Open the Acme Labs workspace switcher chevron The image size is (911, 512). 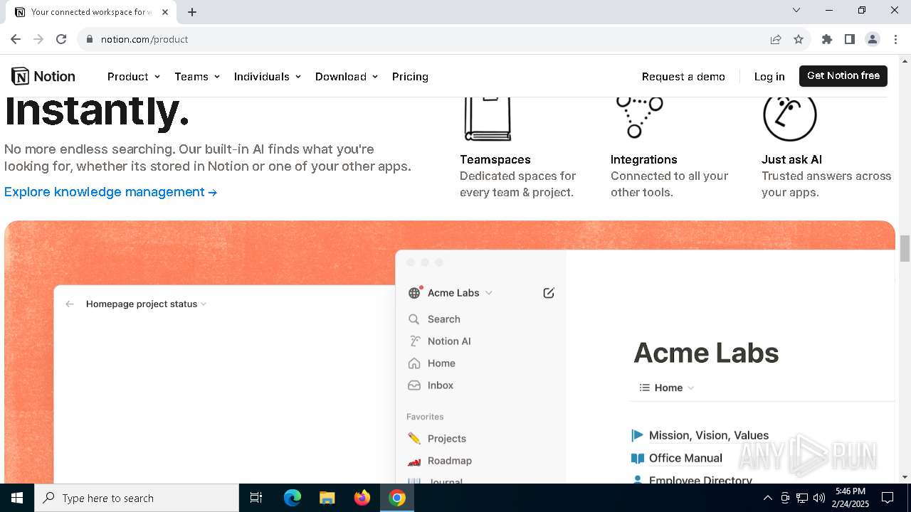[488, 293]
